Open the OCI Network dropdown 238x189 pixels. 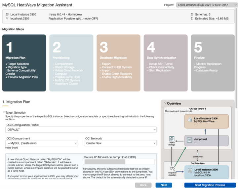(121, 143)
